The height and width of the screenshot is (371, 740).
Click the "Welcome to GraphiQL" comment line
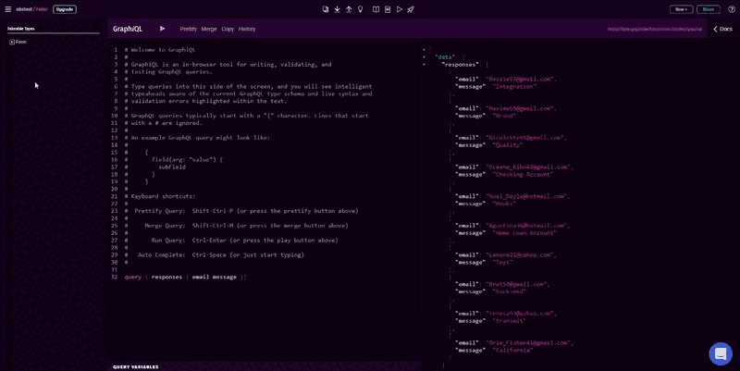pos(160,50)
